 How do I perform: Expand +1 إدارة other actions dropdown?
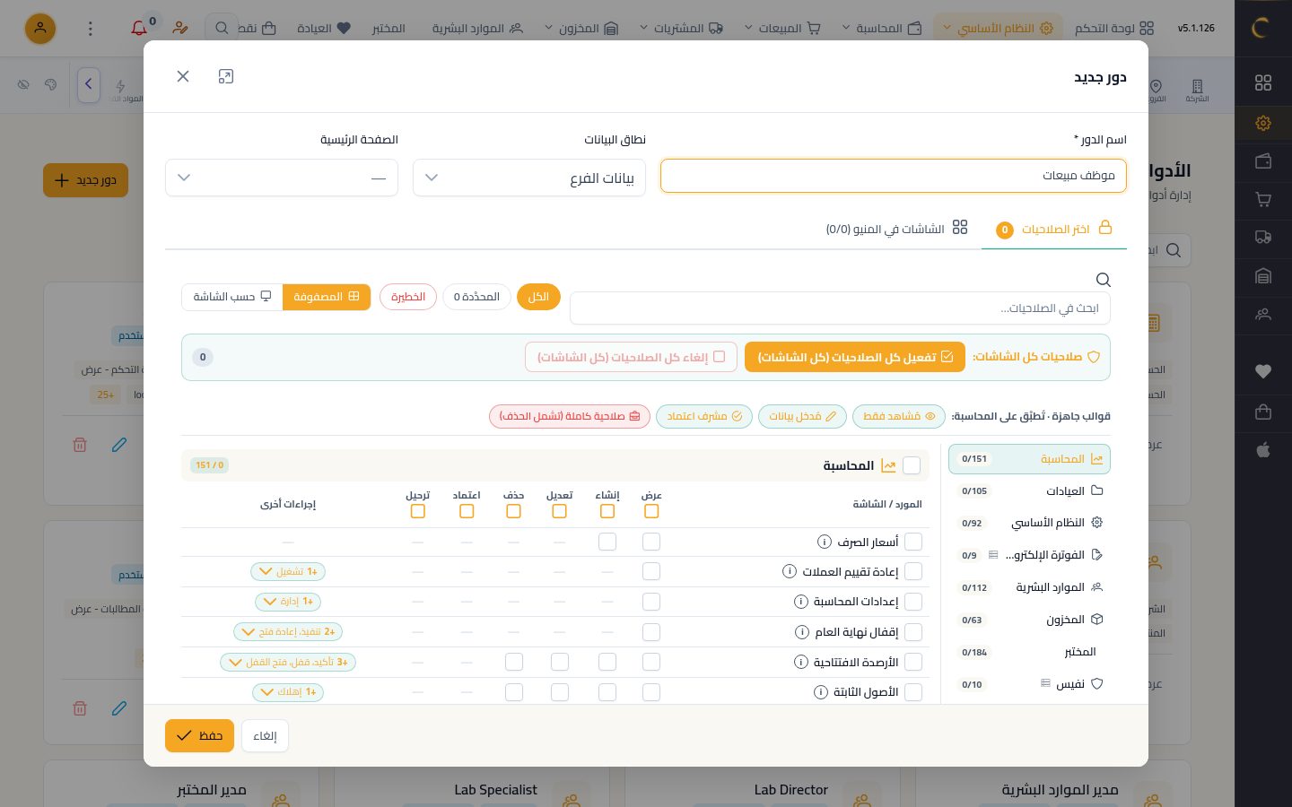tap(288, 602)
